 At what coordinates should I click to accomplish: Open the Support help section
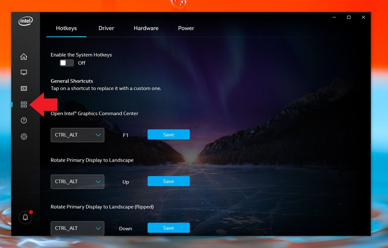point(24,120)
